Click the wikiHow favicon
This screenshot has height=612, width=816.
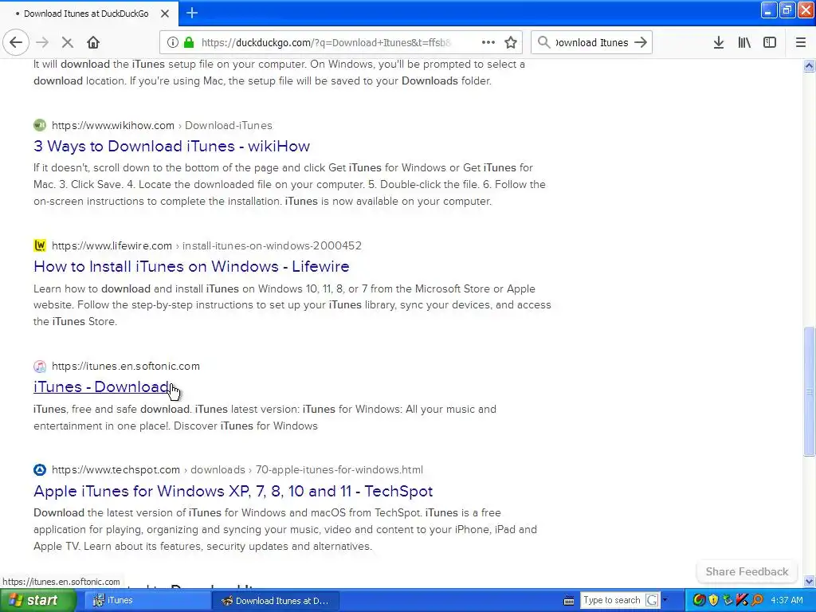[x=40, y=125]
